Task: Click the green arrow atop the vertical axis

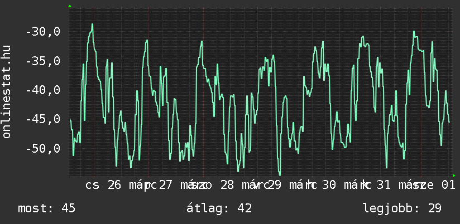Action: coord(69,6)
